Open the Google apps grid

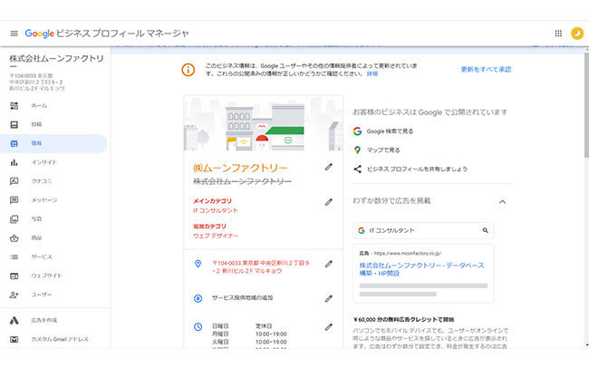[558, 34]
